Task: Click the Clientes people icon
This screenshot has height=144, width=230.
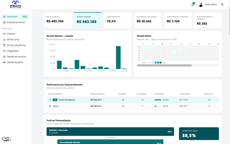Action: [4, 34]
